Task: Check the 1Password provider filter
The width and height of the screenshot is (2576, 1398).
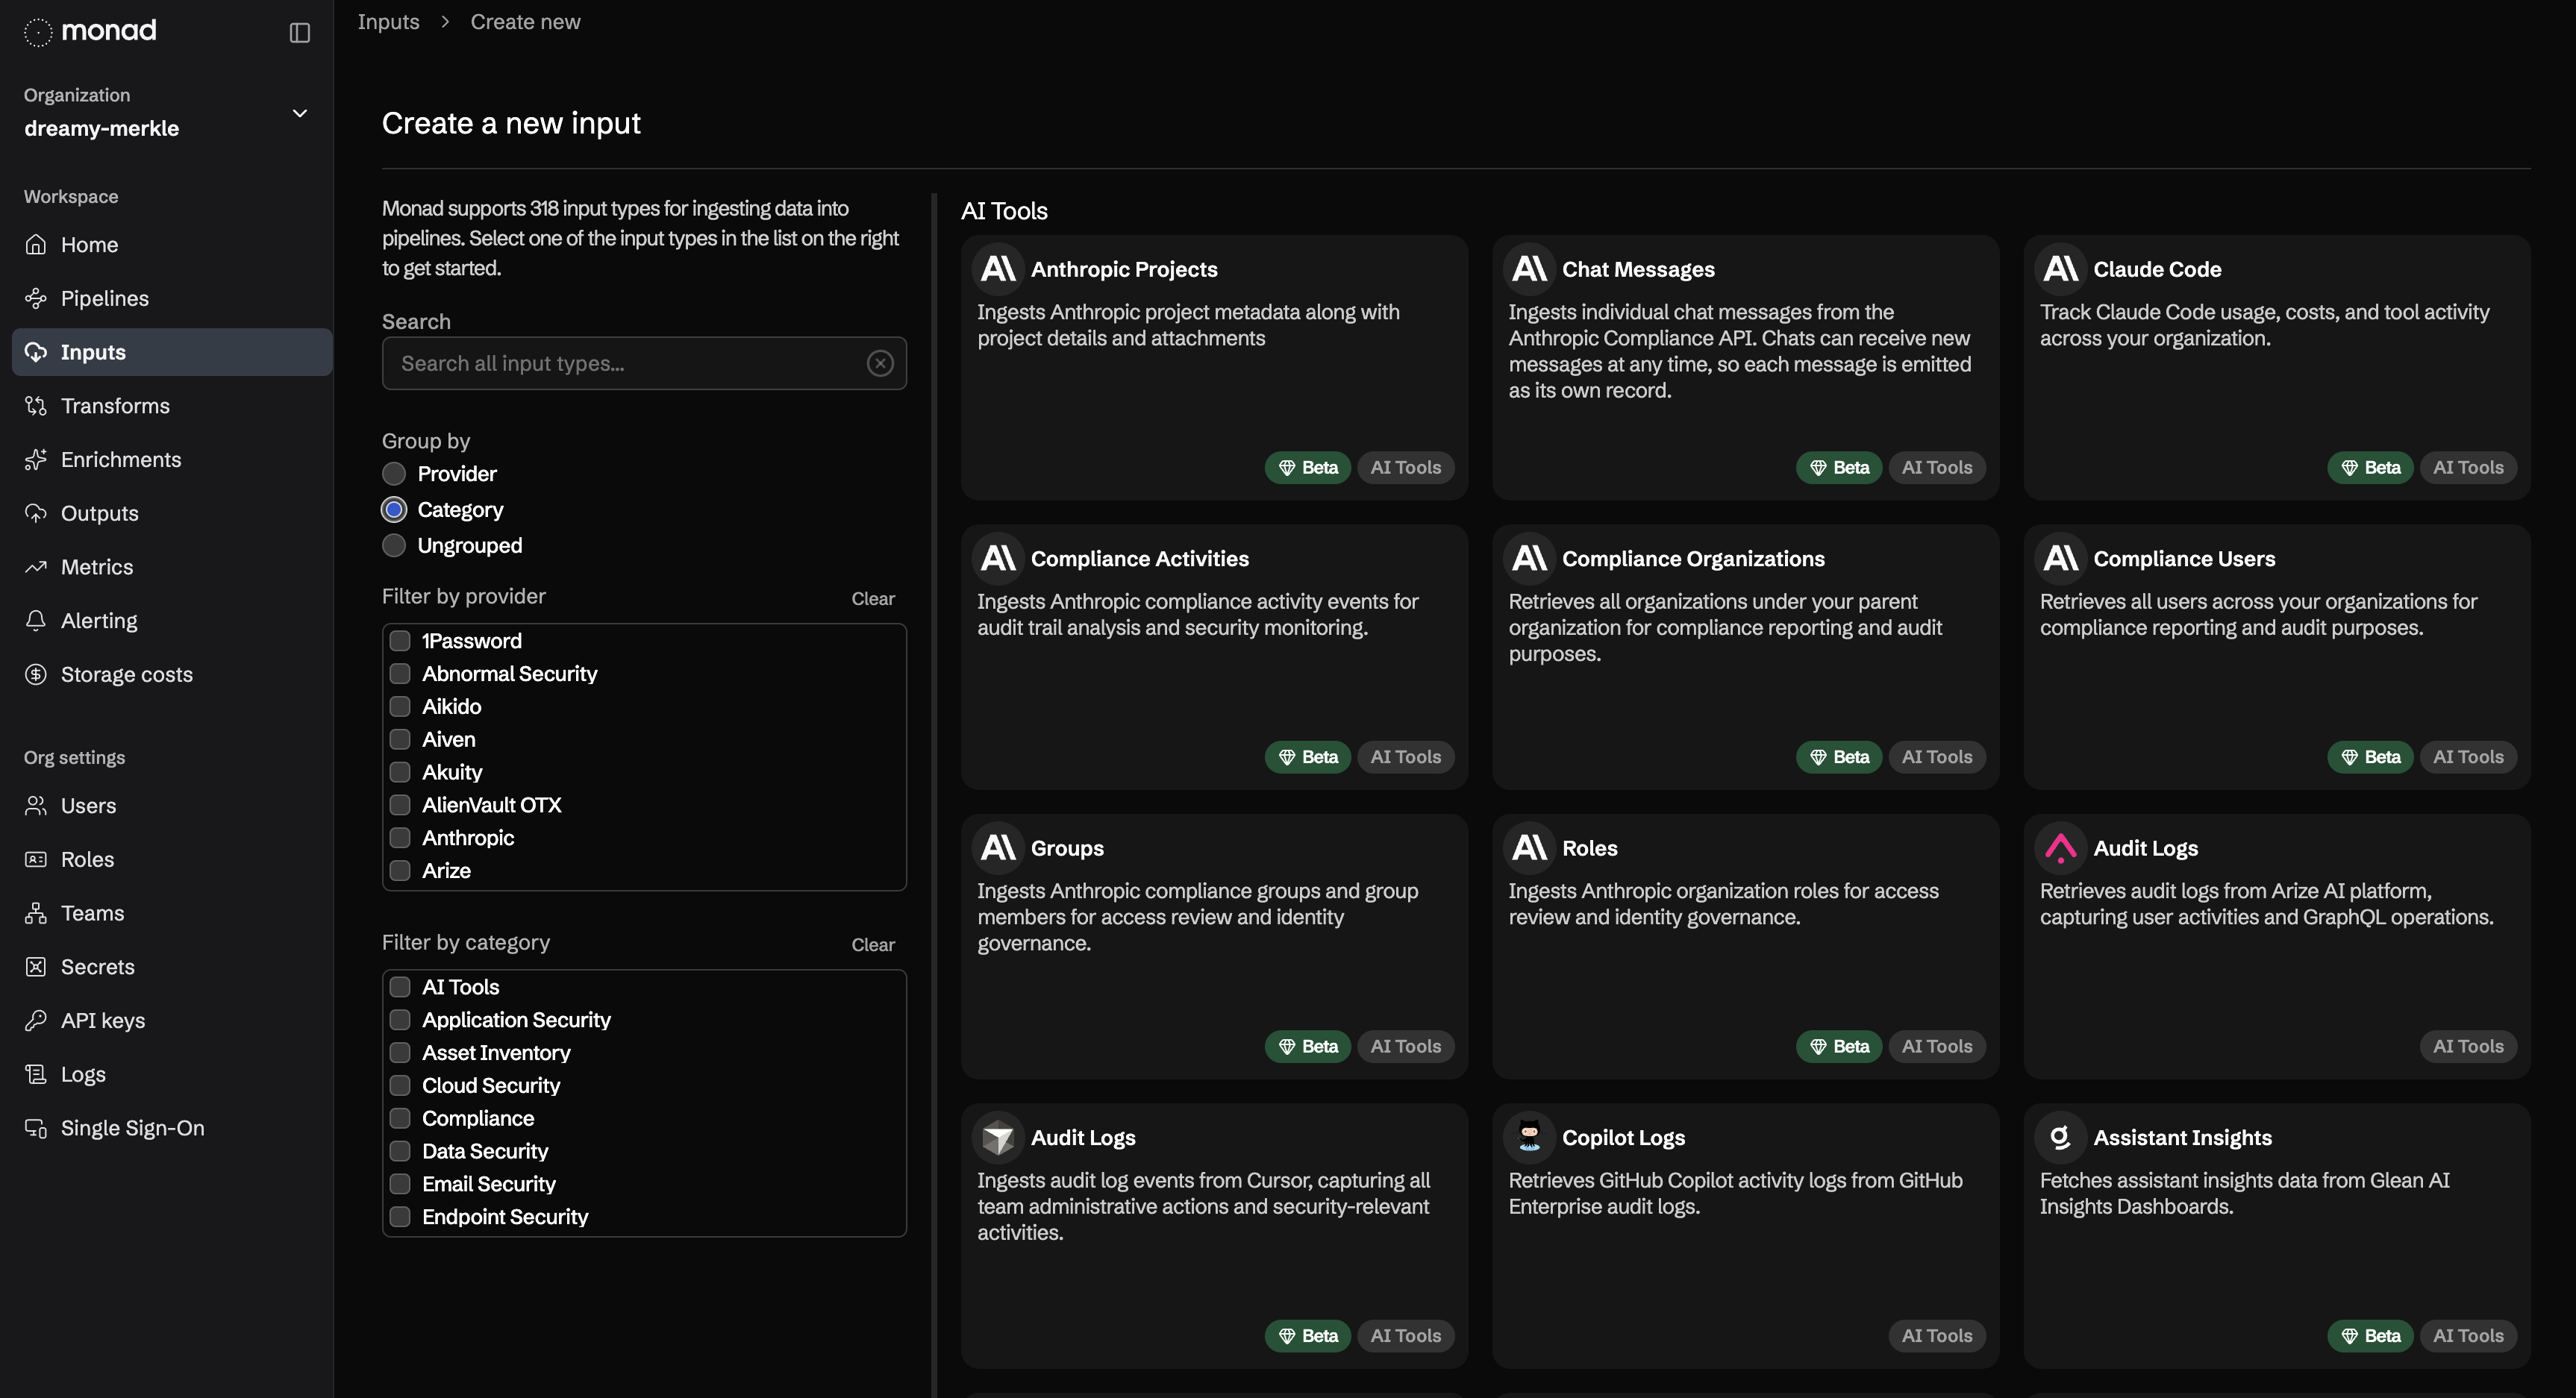Action: point(400,640)
